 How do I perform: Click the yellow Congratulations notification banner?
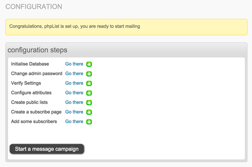click(x=126, y=27)
